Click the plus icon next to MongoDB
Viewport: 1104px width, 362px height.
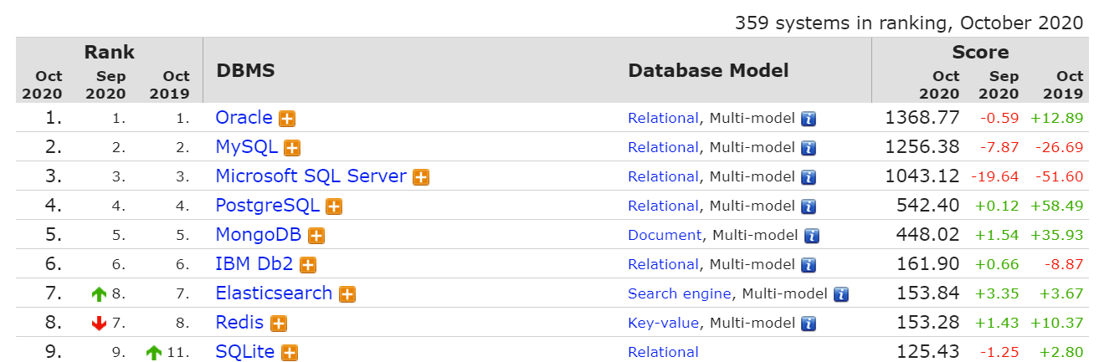[x=316, y=236]
